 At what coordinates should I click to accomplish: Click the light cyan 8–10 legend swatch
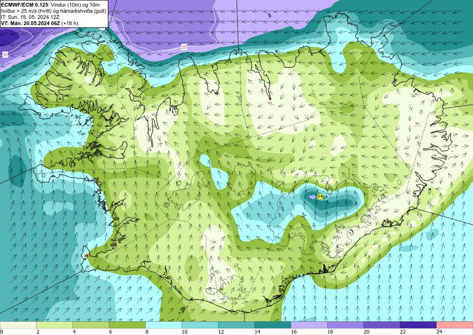pos(164,325)
